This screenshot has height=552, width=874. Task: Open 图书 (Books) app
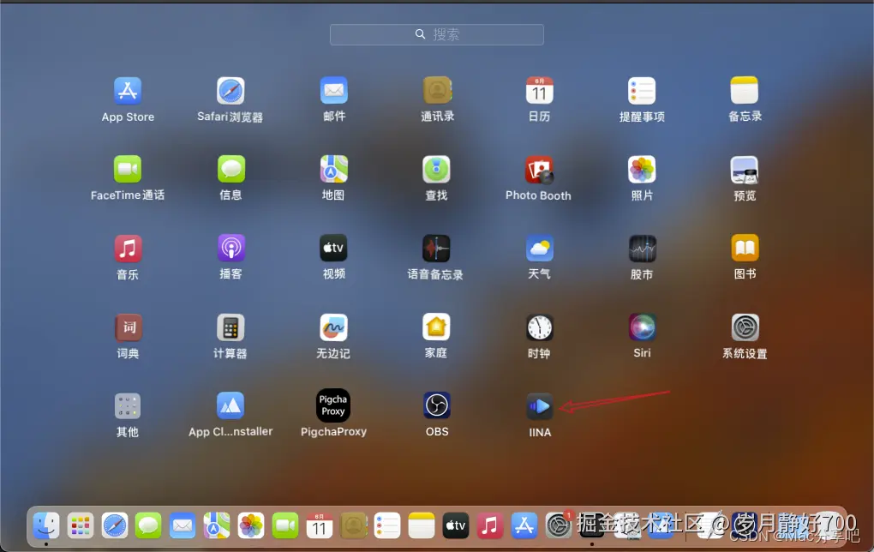click(745, 248)
